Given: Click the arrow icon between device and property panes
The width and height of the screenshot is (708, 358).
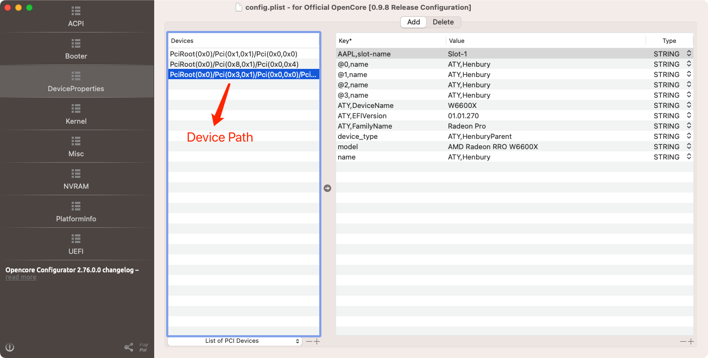Looking at the screenshot, I should (x=327, y=188).
